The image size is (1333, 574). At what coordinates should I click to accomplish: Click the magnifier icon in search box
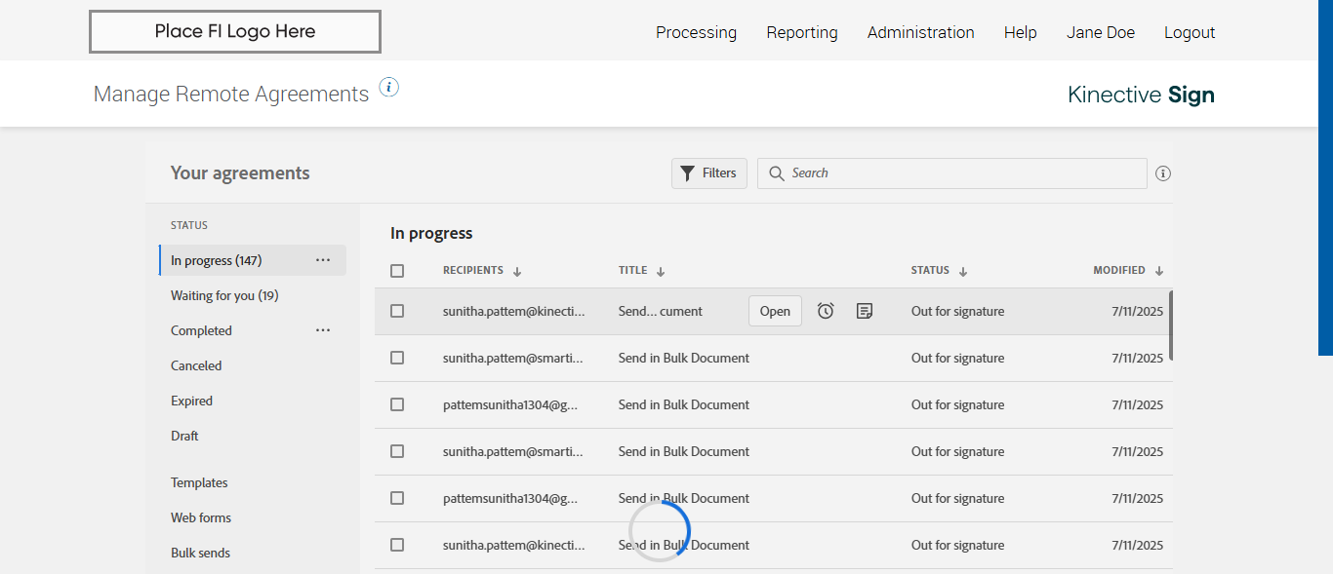click(777, 173)
